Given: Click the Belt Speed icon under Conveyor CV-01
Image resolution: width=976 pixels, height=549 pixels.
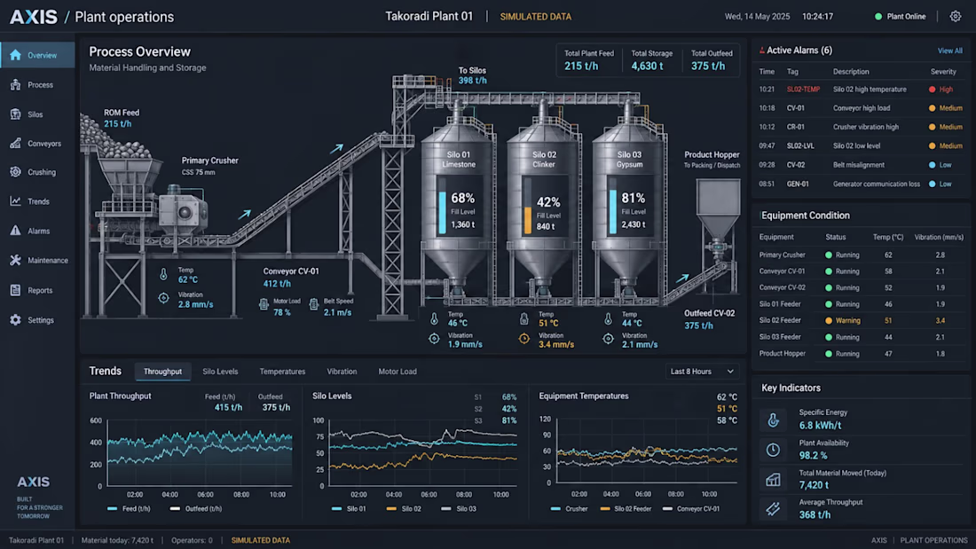Looking at the screenshot, I should [314, 304].
